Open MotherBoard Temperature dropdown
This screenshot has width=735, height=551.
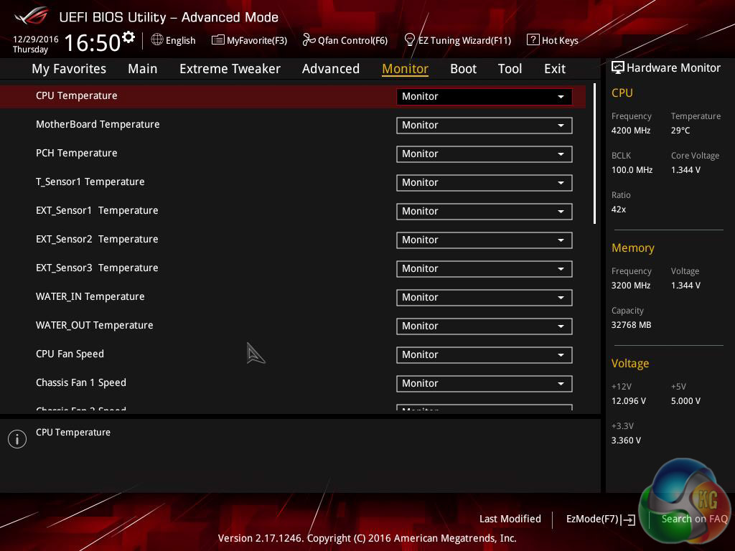click(484, 125)
